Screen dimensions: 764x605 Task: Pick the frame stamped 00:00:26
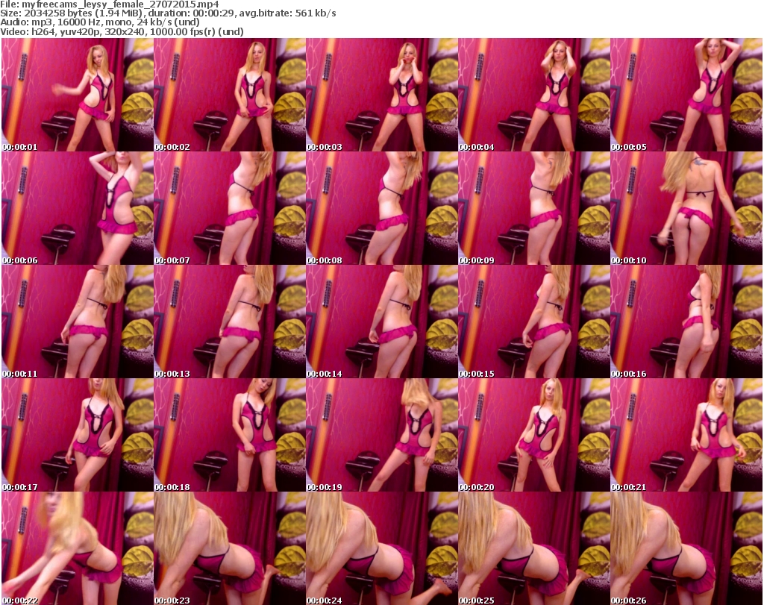(x=686, y=548)
